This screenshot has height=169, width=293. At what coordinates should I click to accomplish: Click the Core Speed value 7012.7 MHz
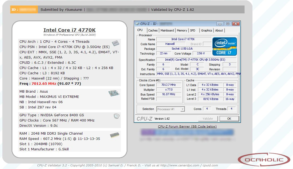click(168, 85)
